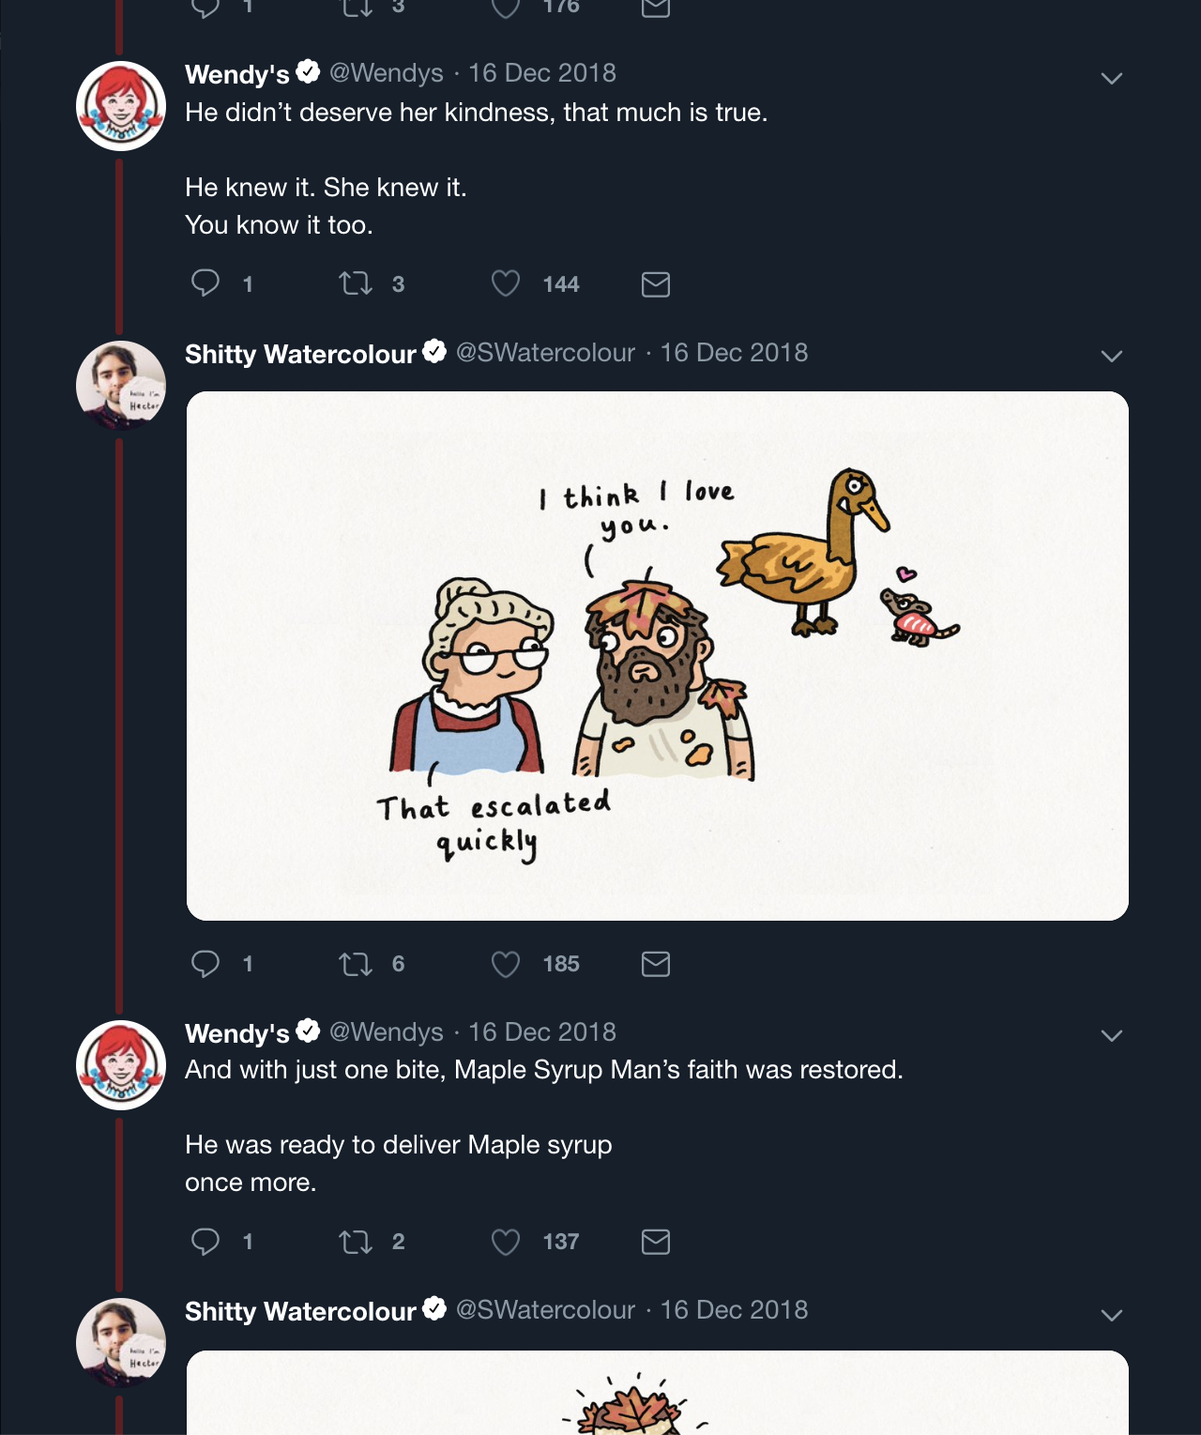Retweet Wendy's 'didn't deserve her kindness' tweet
This screenshot has width=1201, height=1435.
356,283
